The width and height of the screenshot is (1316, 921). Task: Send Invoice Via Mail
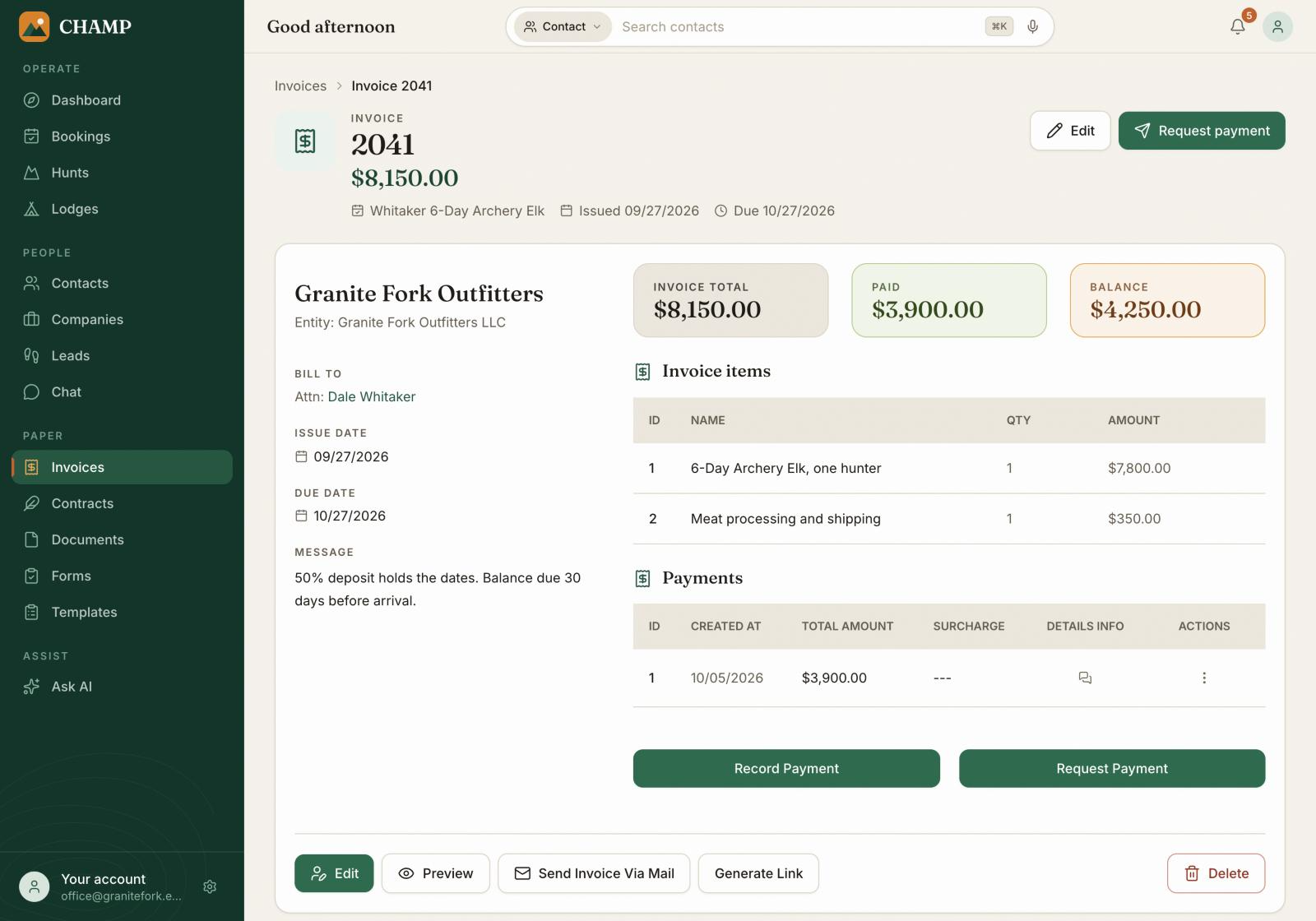(x=594, y=873)
